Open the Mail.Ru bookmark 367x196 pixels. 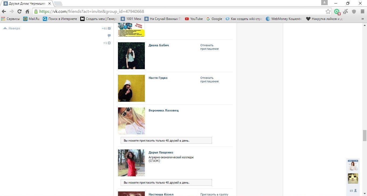tap(31, 19)
